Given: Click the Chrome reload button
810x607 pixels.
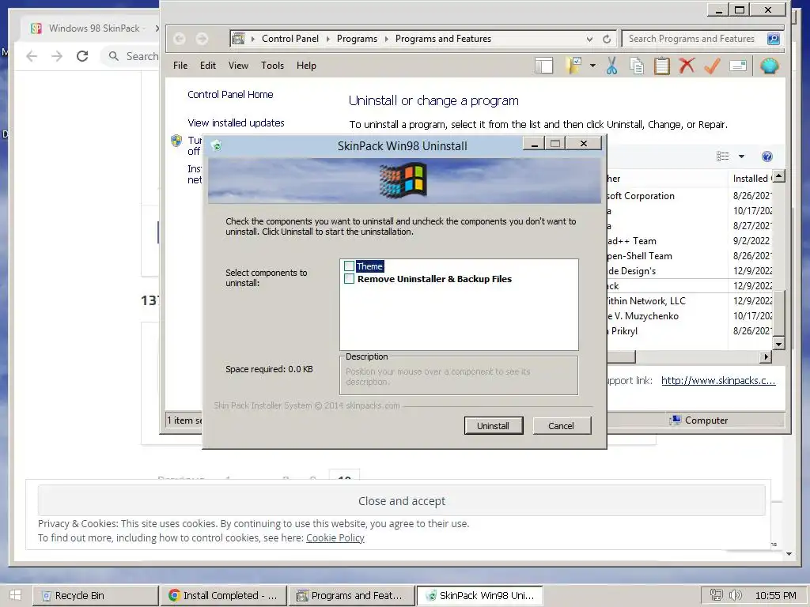Looking at the screenshot, I should (82, 56).
